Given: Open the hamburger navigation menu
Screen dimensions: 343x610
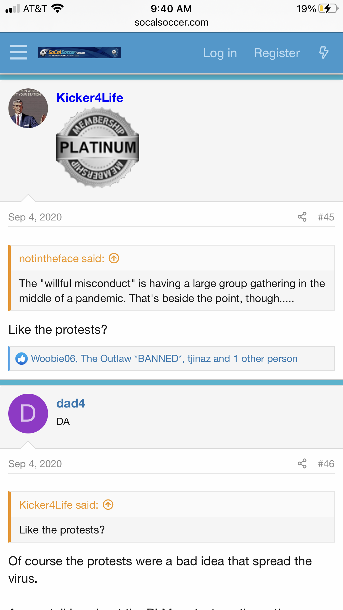Looking at the screenshot, I should coord(19,52).
